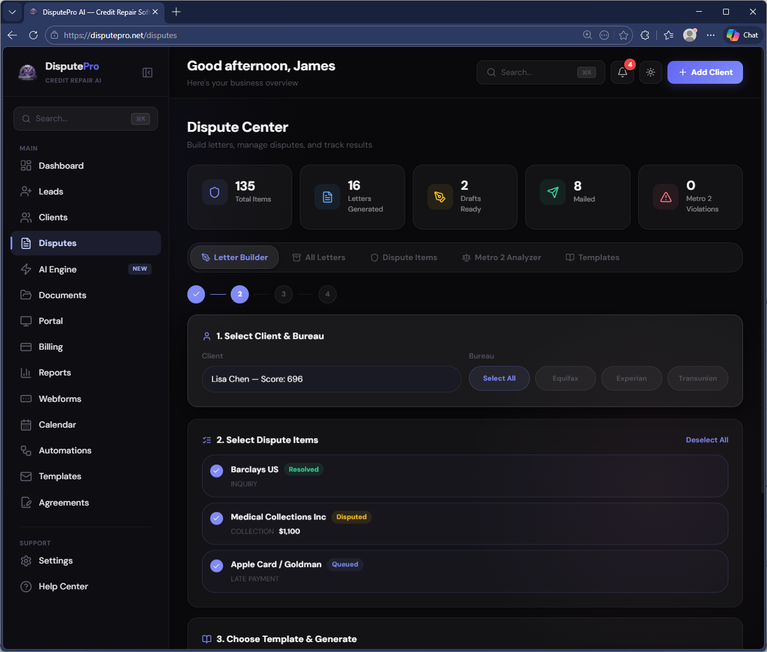Viewport: 767px width, 652px height.
Task: Toggle light theme with the sun icon
Action: pos(650,73)
